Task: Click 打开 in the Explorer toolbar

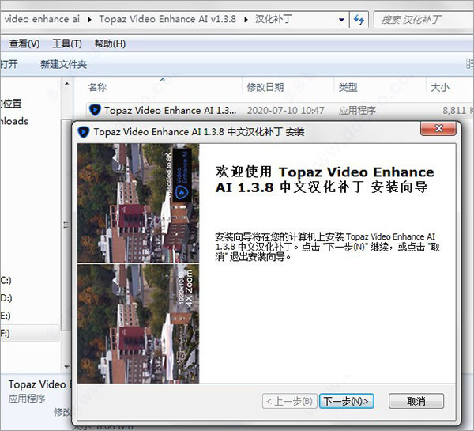Action: pyautogui.click(x=9, y=64)
